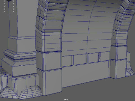135x101 pixels.
Task: Pick the rounded dome foot beside the right arch pillar
Action: coord(130,72)
